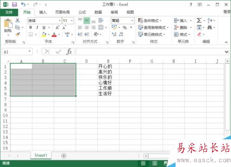Switch to Normal view in status bar
The width and height of the screenshot is (231, 167).
143,163
